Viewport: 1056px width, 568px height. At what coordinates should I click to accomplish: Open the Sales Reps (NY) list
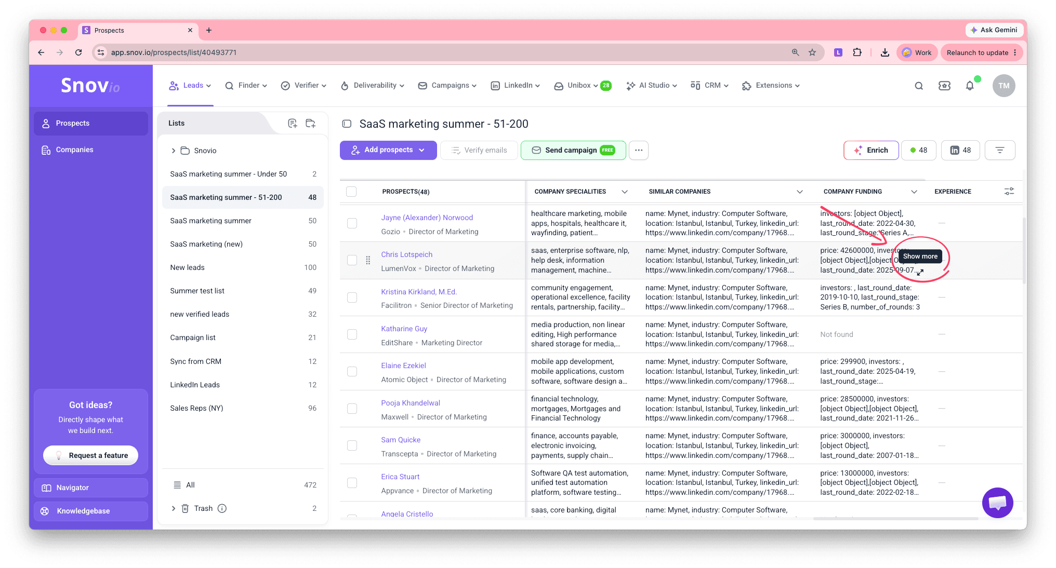point(243,408)
